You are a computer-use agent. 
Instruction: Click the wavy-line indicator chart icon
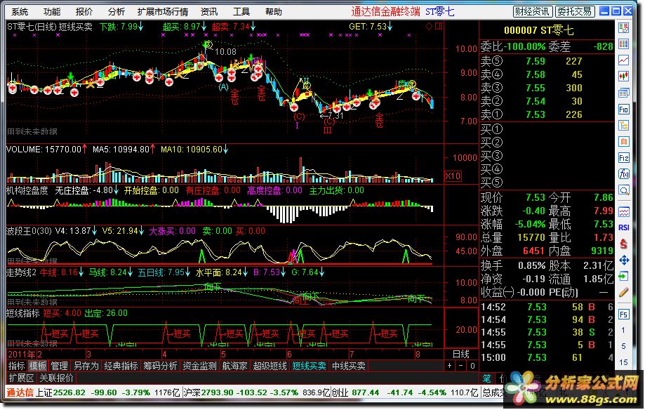(624, 212)
